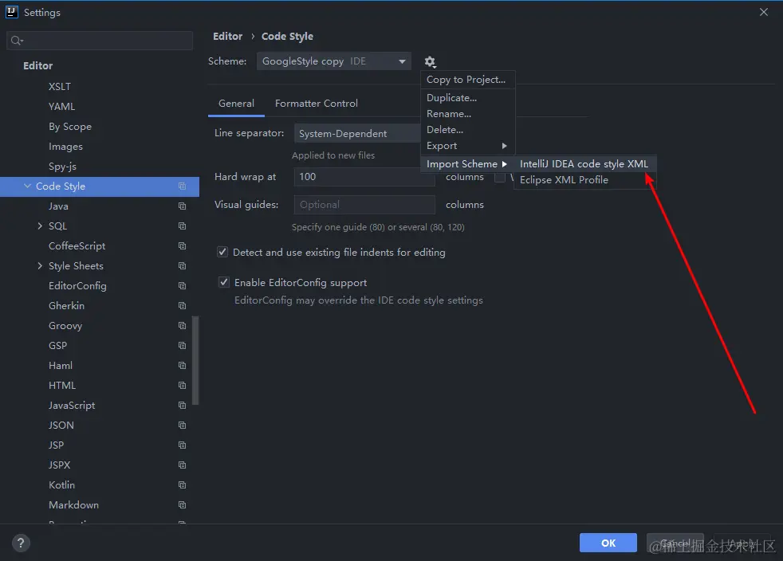Select Eclipse XML Profile import option
This screenshot has width=783, height=561.
point(584,179)
